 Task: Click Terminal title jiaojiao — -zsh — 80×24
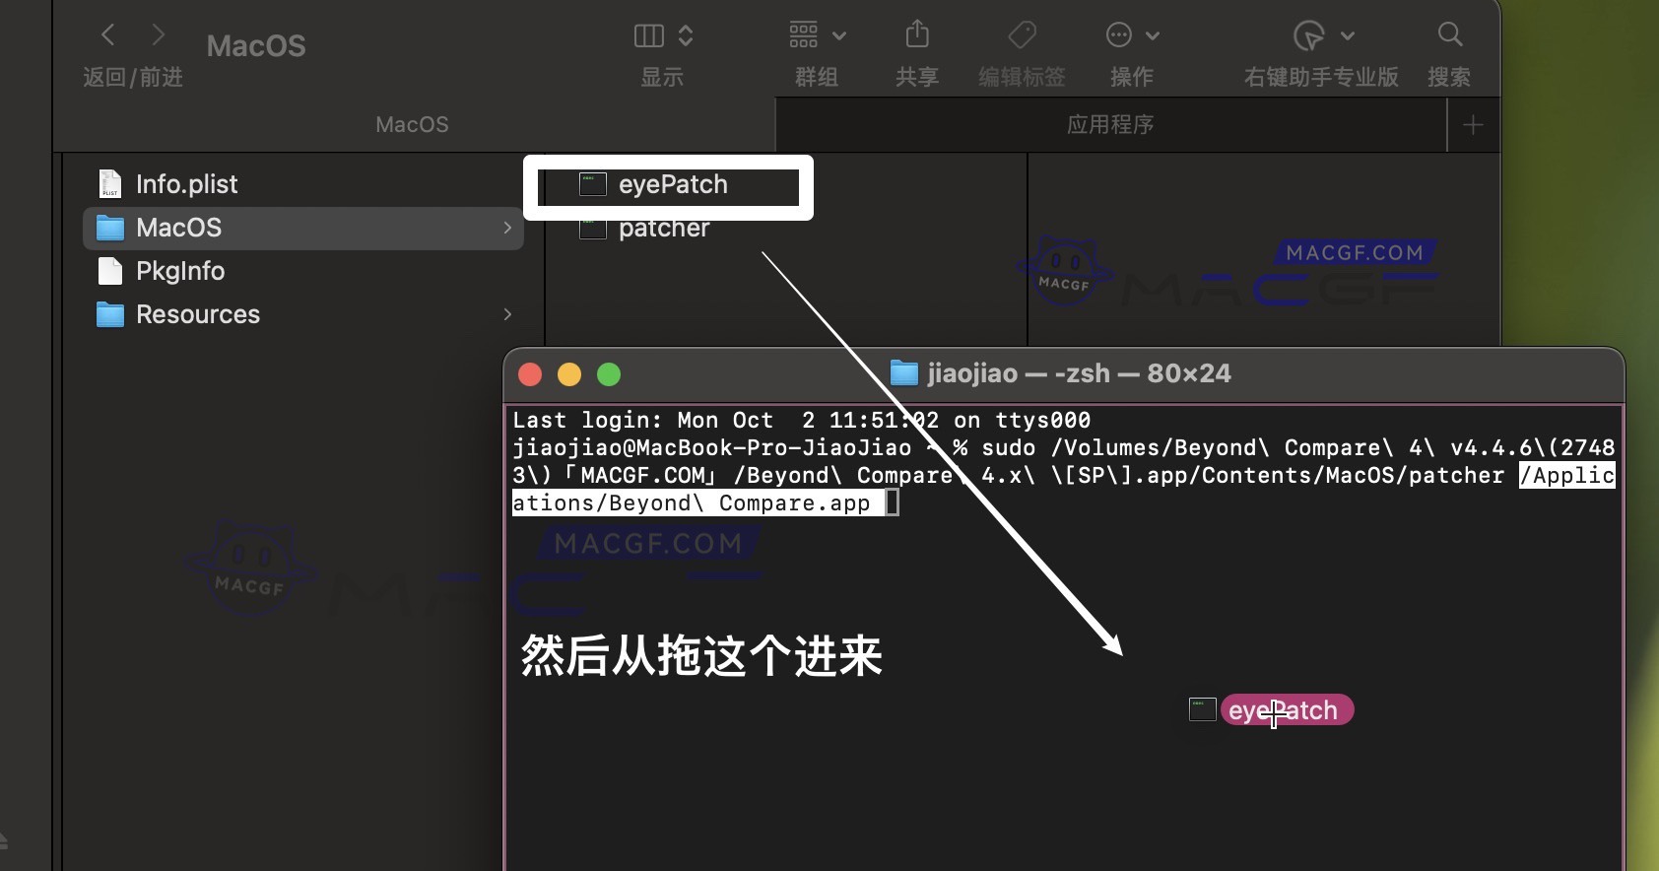(1079, 373)
